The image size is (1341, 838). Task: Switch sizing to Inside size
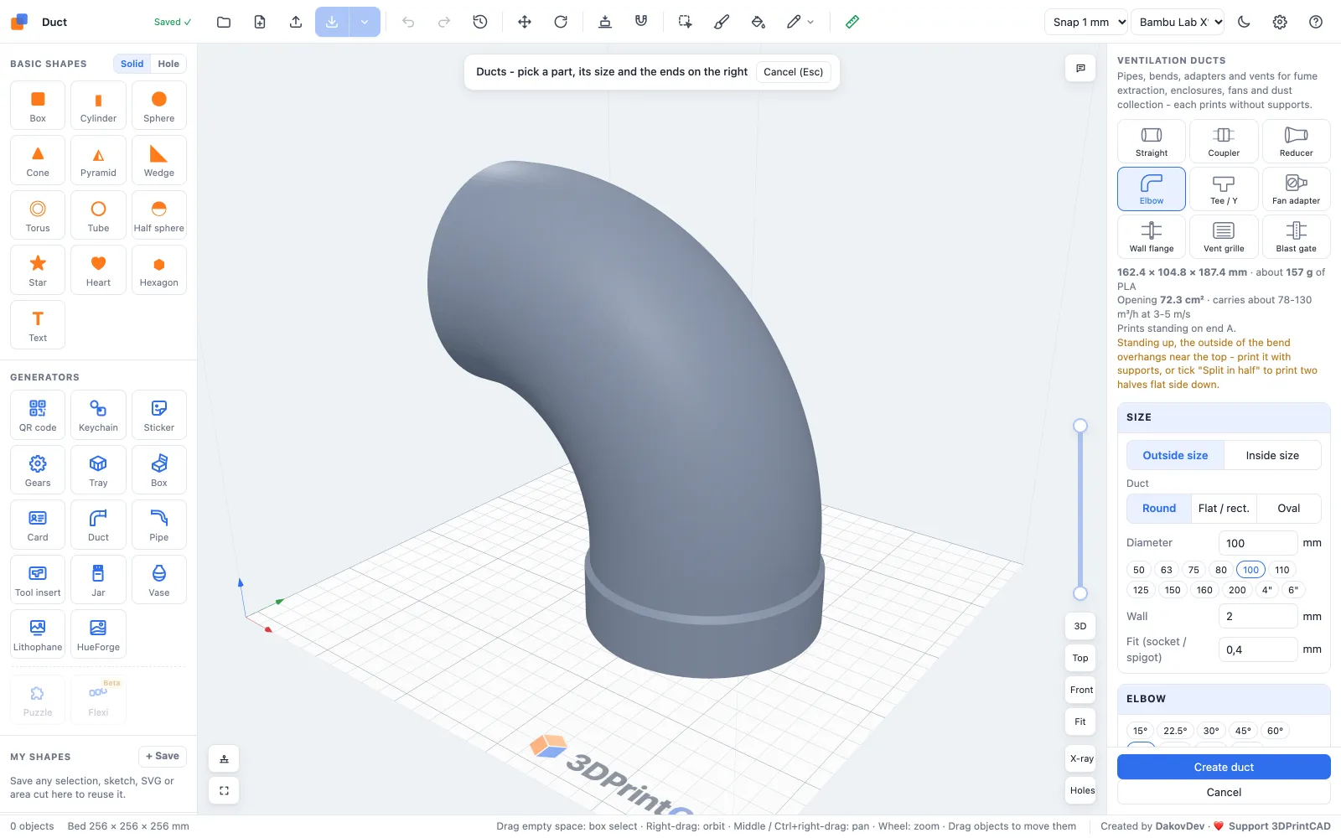click(x=1272, y=455)
